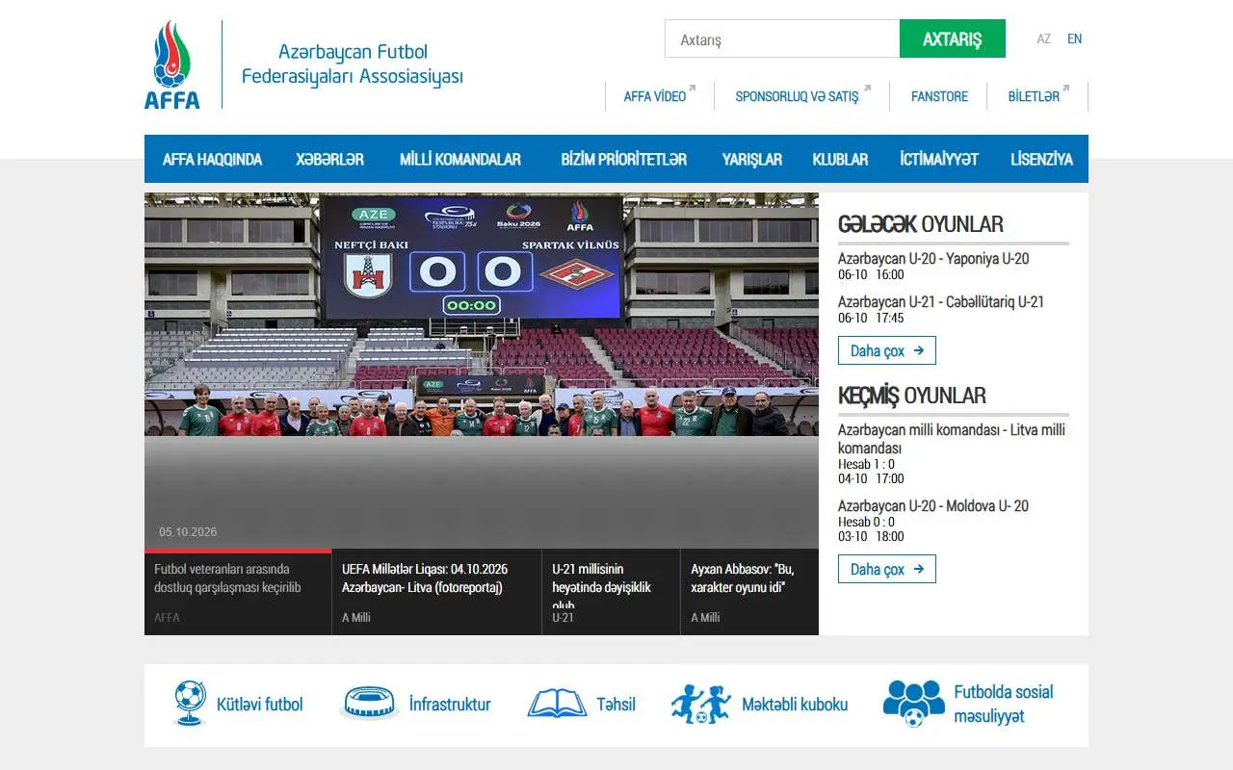Open the XƏBƏRLƏR menu item
Viewport: 1233px width, 770px height.
click(x=329, y=159)
